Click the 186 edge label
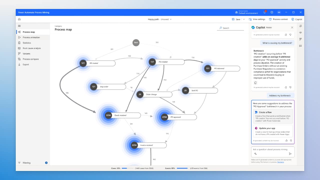Image resolution: width=320 pixels, height=180 pixels. 67,93
